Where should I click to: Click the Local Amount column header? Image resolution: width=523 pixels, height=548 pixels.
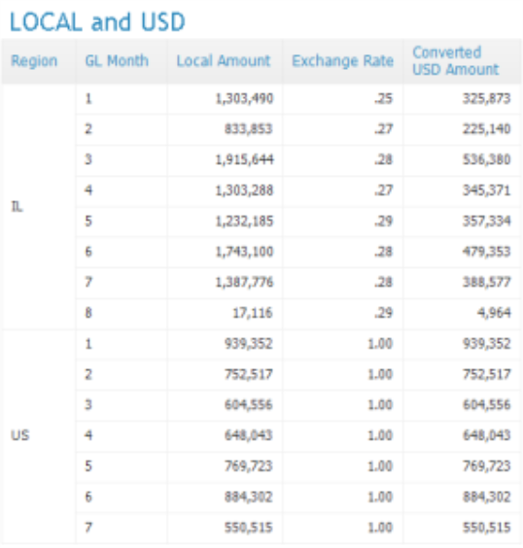[224, 60]
